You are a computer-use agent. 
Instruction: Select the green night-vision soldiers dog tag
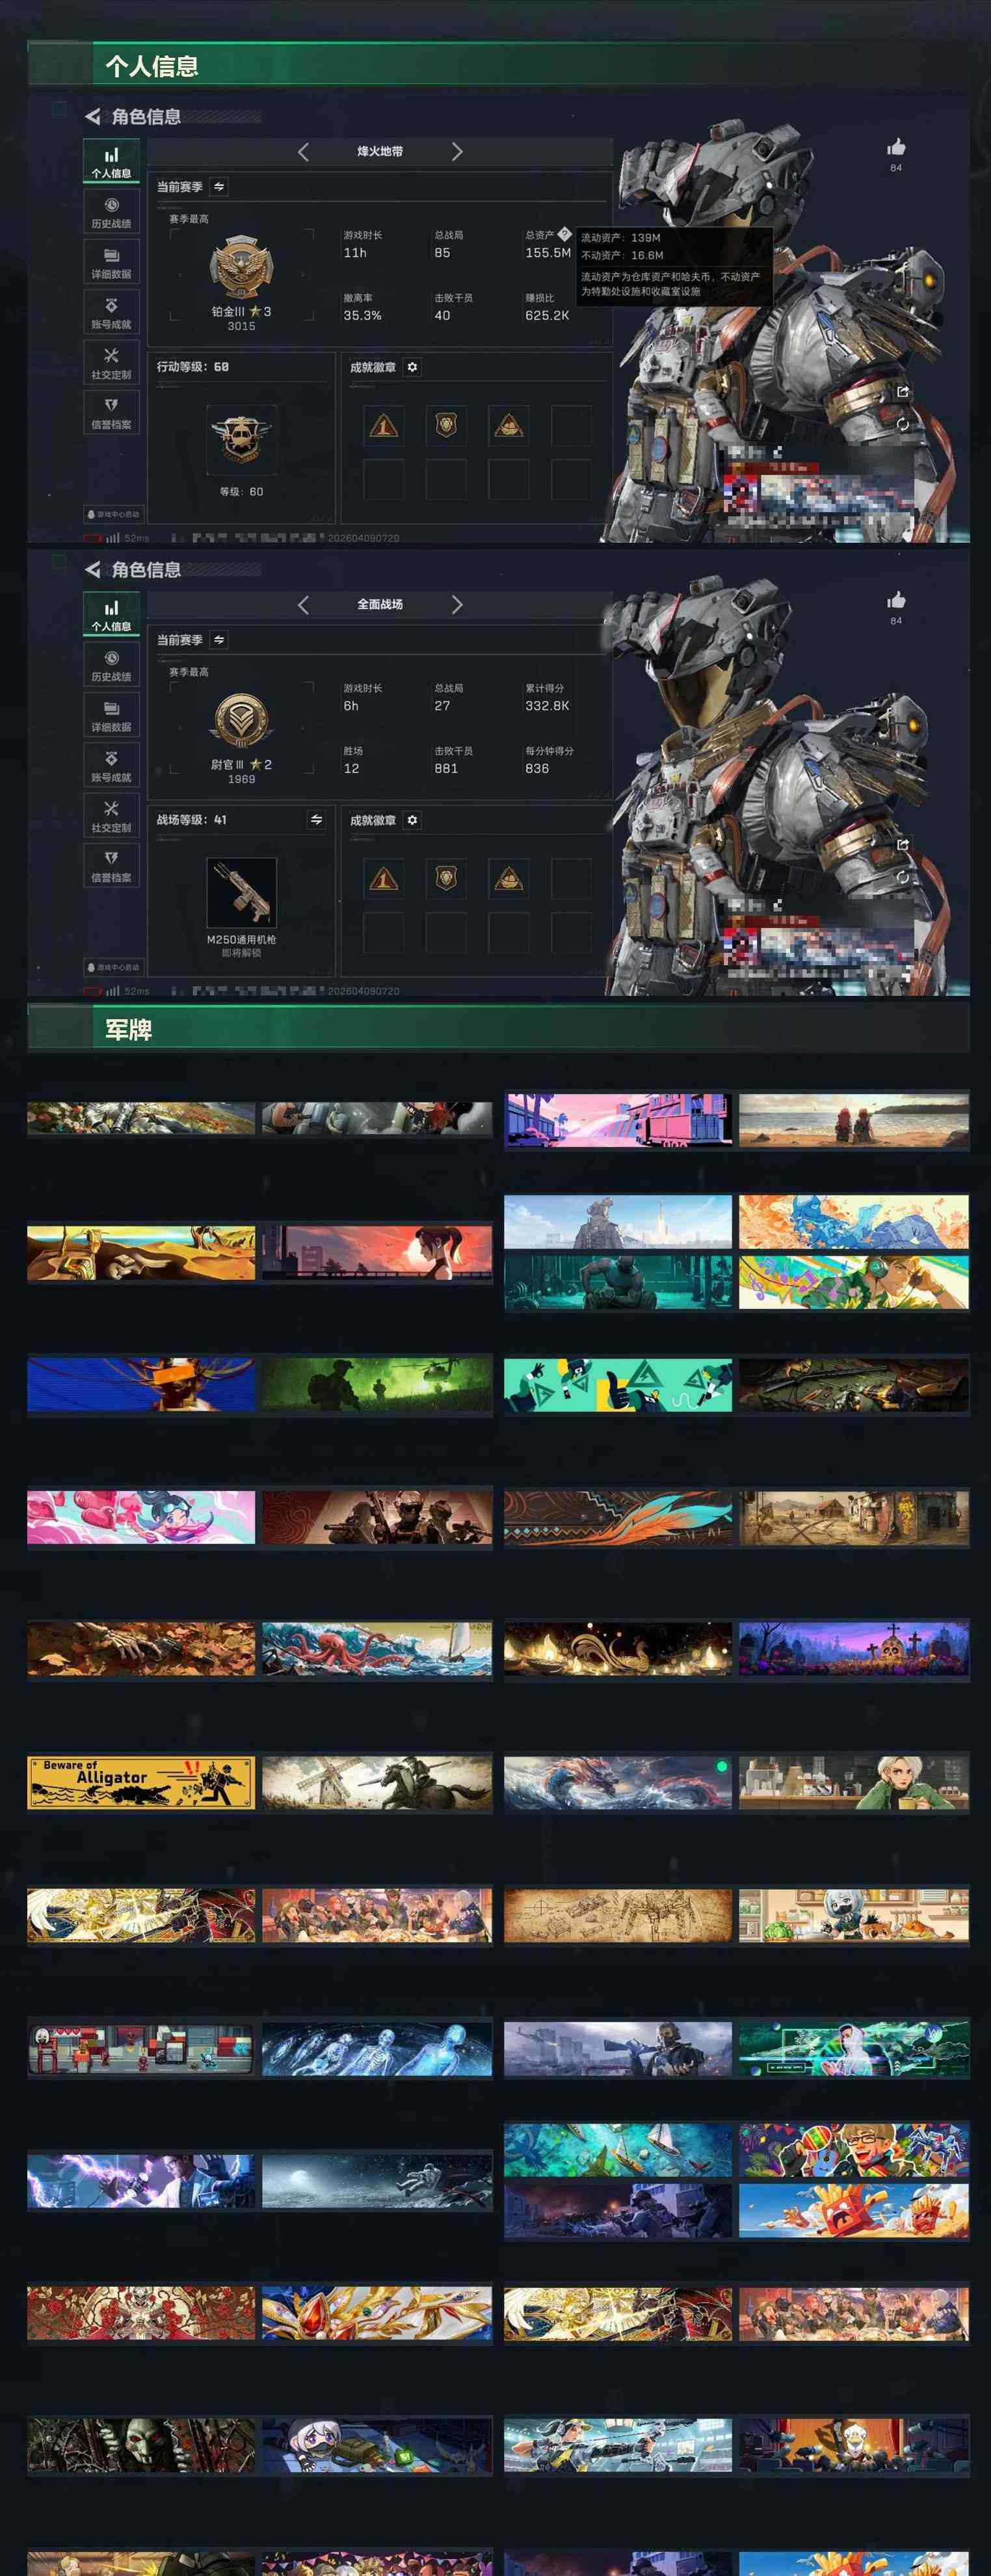tap(377, 1384)
